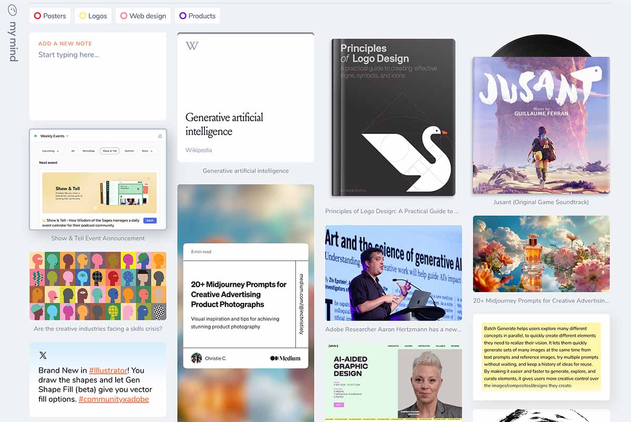631x422 pixels.
Task: Open the Weekly Events dropdown
Action: coord(54,136)
